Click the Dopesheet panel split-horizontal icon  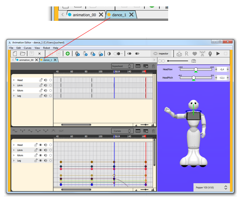[x=138, y=66]
